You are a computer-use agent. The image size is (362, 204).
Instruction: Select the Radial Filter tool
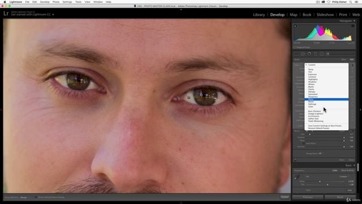(321, 54)
